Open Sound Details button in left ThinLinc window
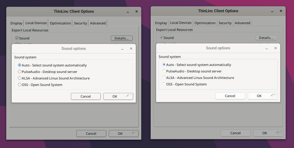Image resolution: width=294 pixels, height=148 pixels. click(122, 38)
